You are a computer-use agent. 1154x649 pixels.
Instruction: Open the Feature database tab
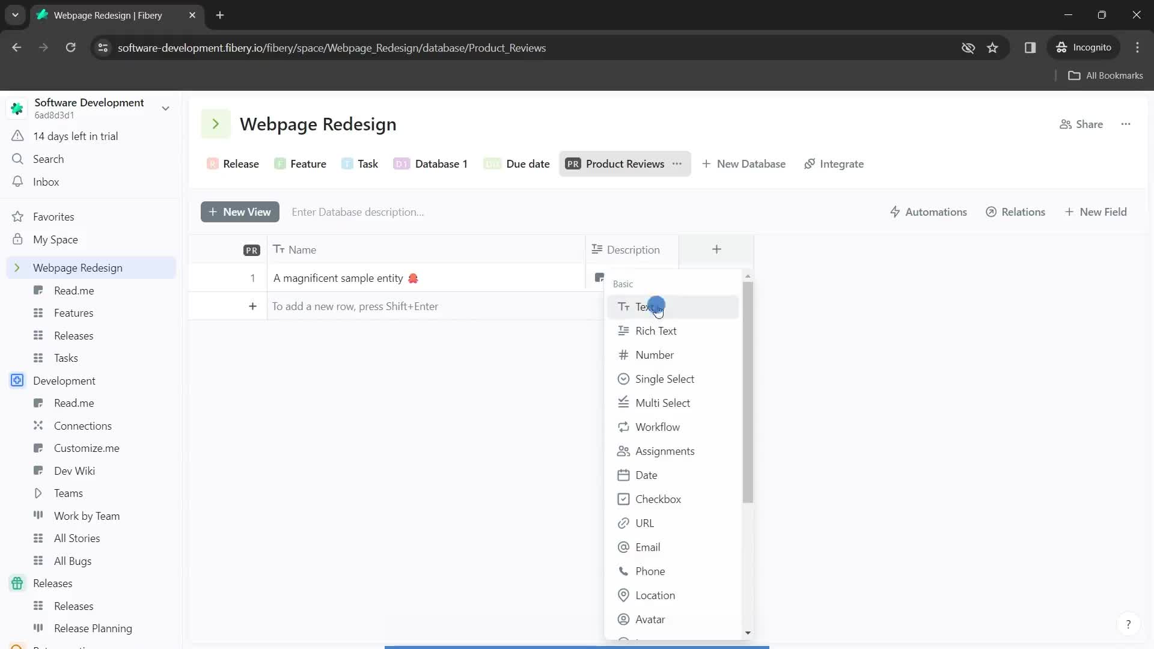[x=308, y=163]
